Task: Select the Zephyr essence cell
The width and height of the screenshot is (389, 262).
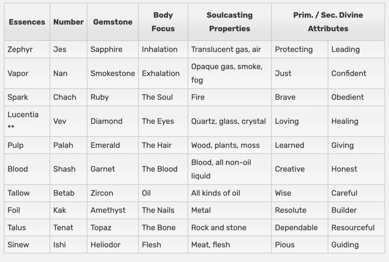Action: 27,49
